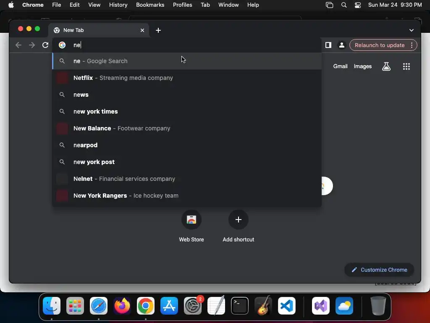The image size is (430, 323).
Task: Select the Nelnet financial services suggestion
Action: (x=187, y=179)
